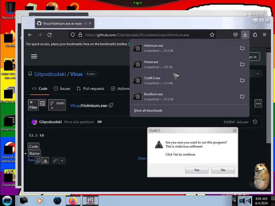Click No in the Clutt4.5 dialog
275x206 pixels.
[x=223, y=170]
